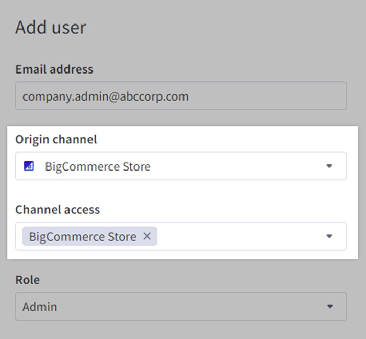Open the Origin channel dropdown

click(181, 166)
